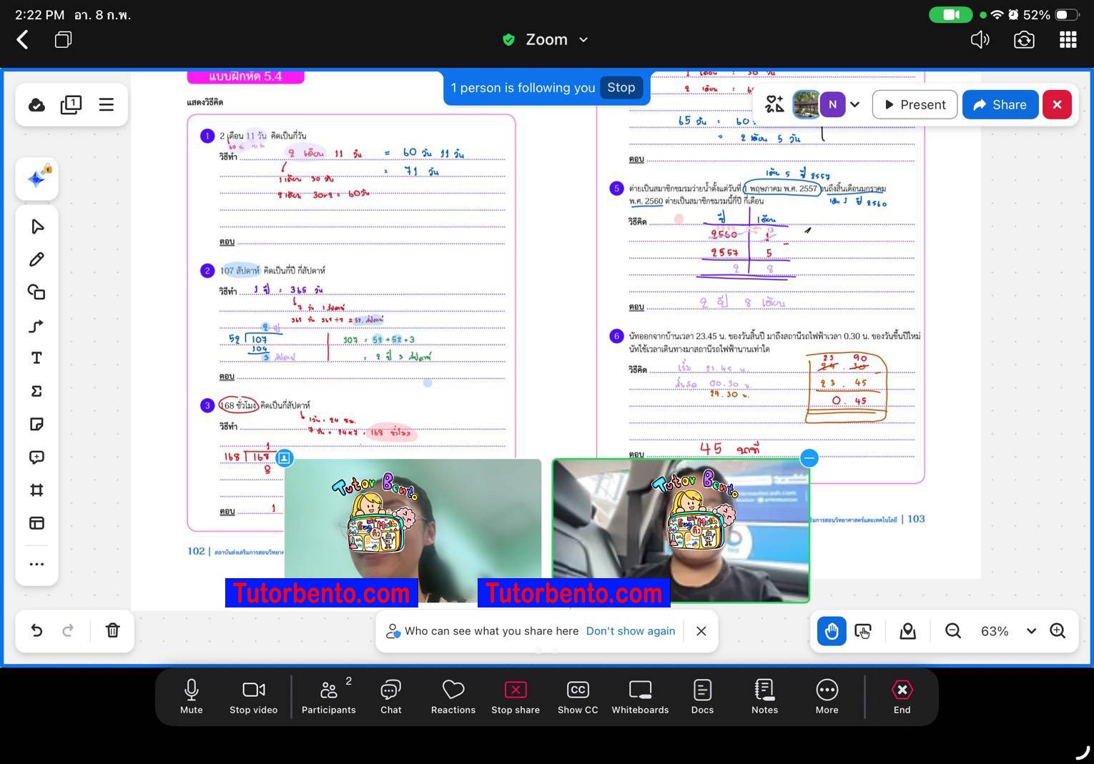This screenshot has height=764, width=1094.
Task: Select the cursor/select tool
Action: point(36,227)
